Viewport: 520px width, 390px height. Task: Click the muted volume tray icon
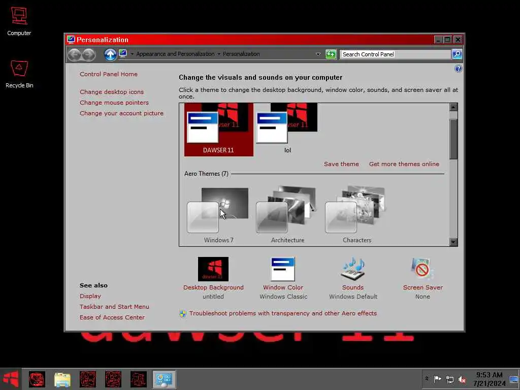click(462, 379)
